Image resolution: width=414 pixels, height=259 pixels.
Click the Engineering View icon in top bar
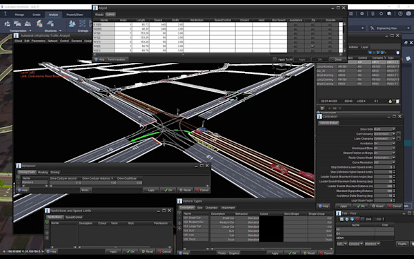pyautogui.click(x=373, y=28)
